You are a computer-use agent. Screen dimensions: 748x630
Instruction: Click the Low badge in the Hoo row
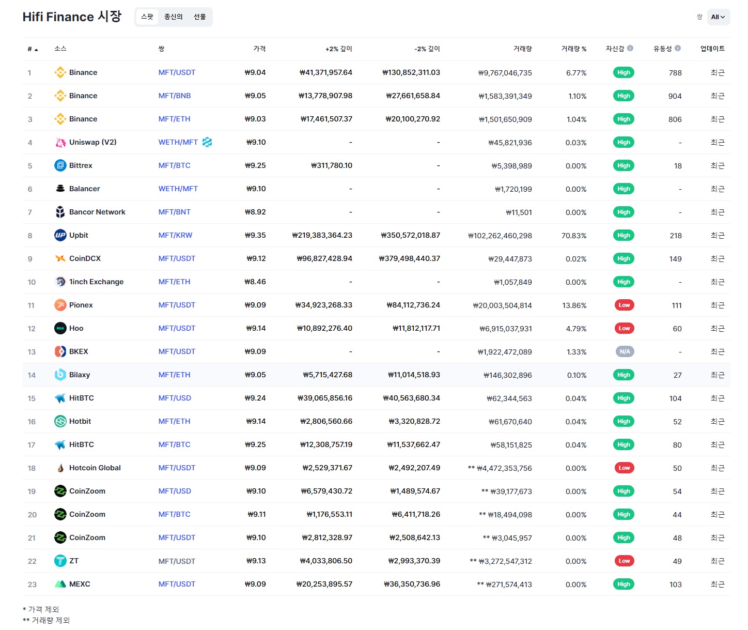624,328
